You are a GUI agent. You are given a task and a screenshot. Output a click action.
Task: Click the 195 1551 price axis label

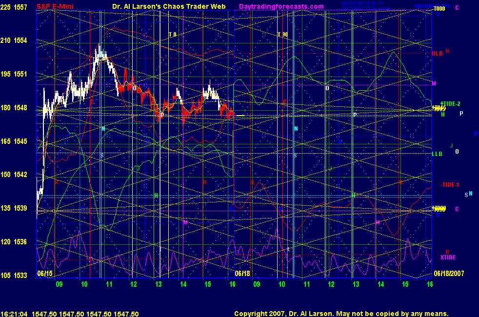[x=14, y=74]
